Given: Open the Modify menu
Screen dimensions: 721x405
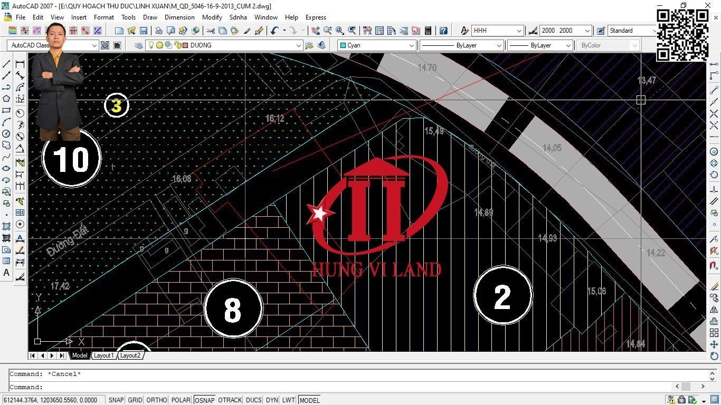Looking at the screenshot, I should pos(212,17).
